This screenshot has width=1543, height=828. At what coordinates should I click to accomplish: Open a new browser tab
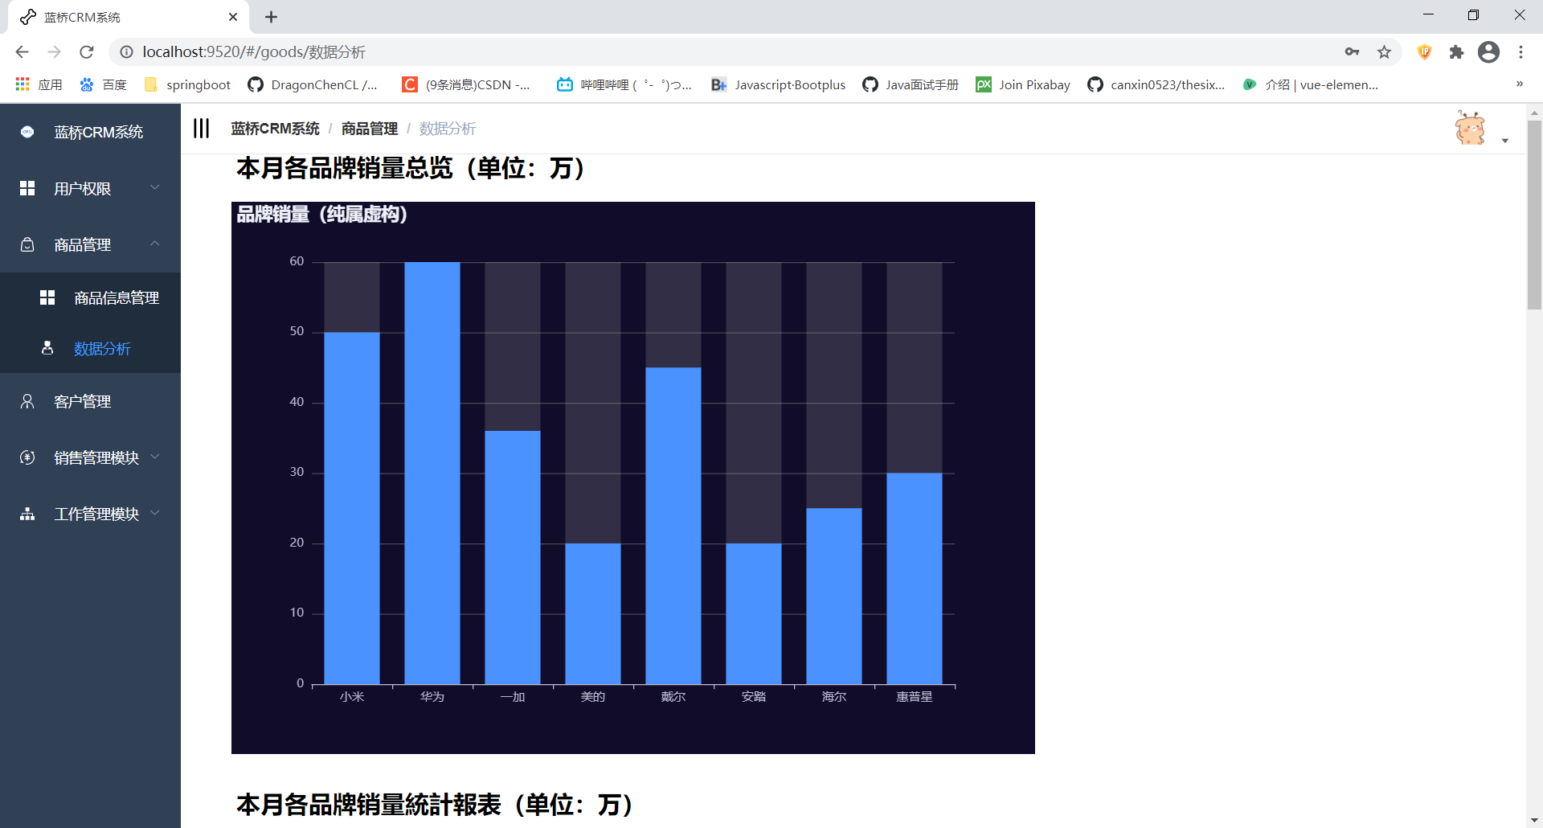(271, 17)
